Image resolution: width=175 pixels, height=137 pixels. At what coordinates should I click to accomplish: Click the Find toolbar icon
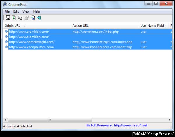coord(33,18)
